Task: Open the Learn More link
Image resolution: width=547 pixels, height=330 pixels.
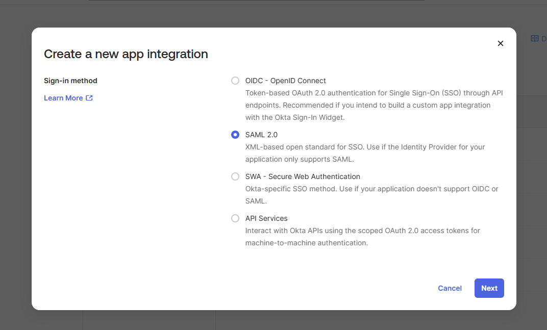Action: [x=63, y=98]
